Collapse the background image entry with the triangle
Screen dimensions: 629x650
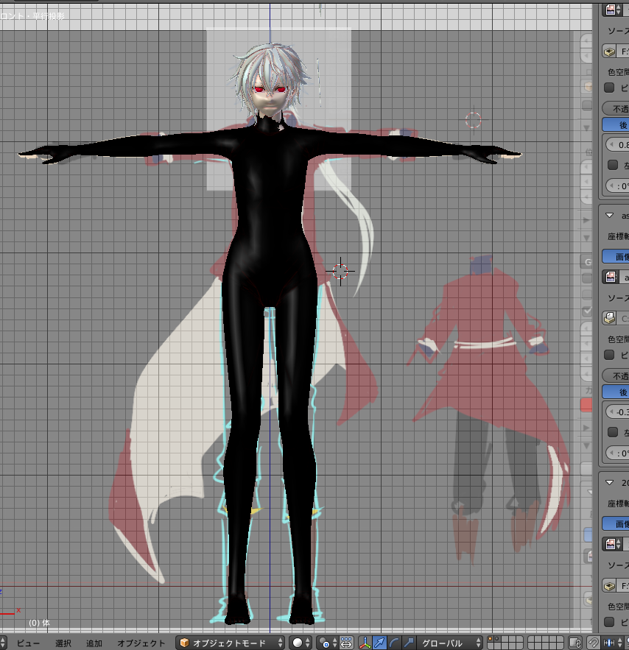click(x=610, y=215)
